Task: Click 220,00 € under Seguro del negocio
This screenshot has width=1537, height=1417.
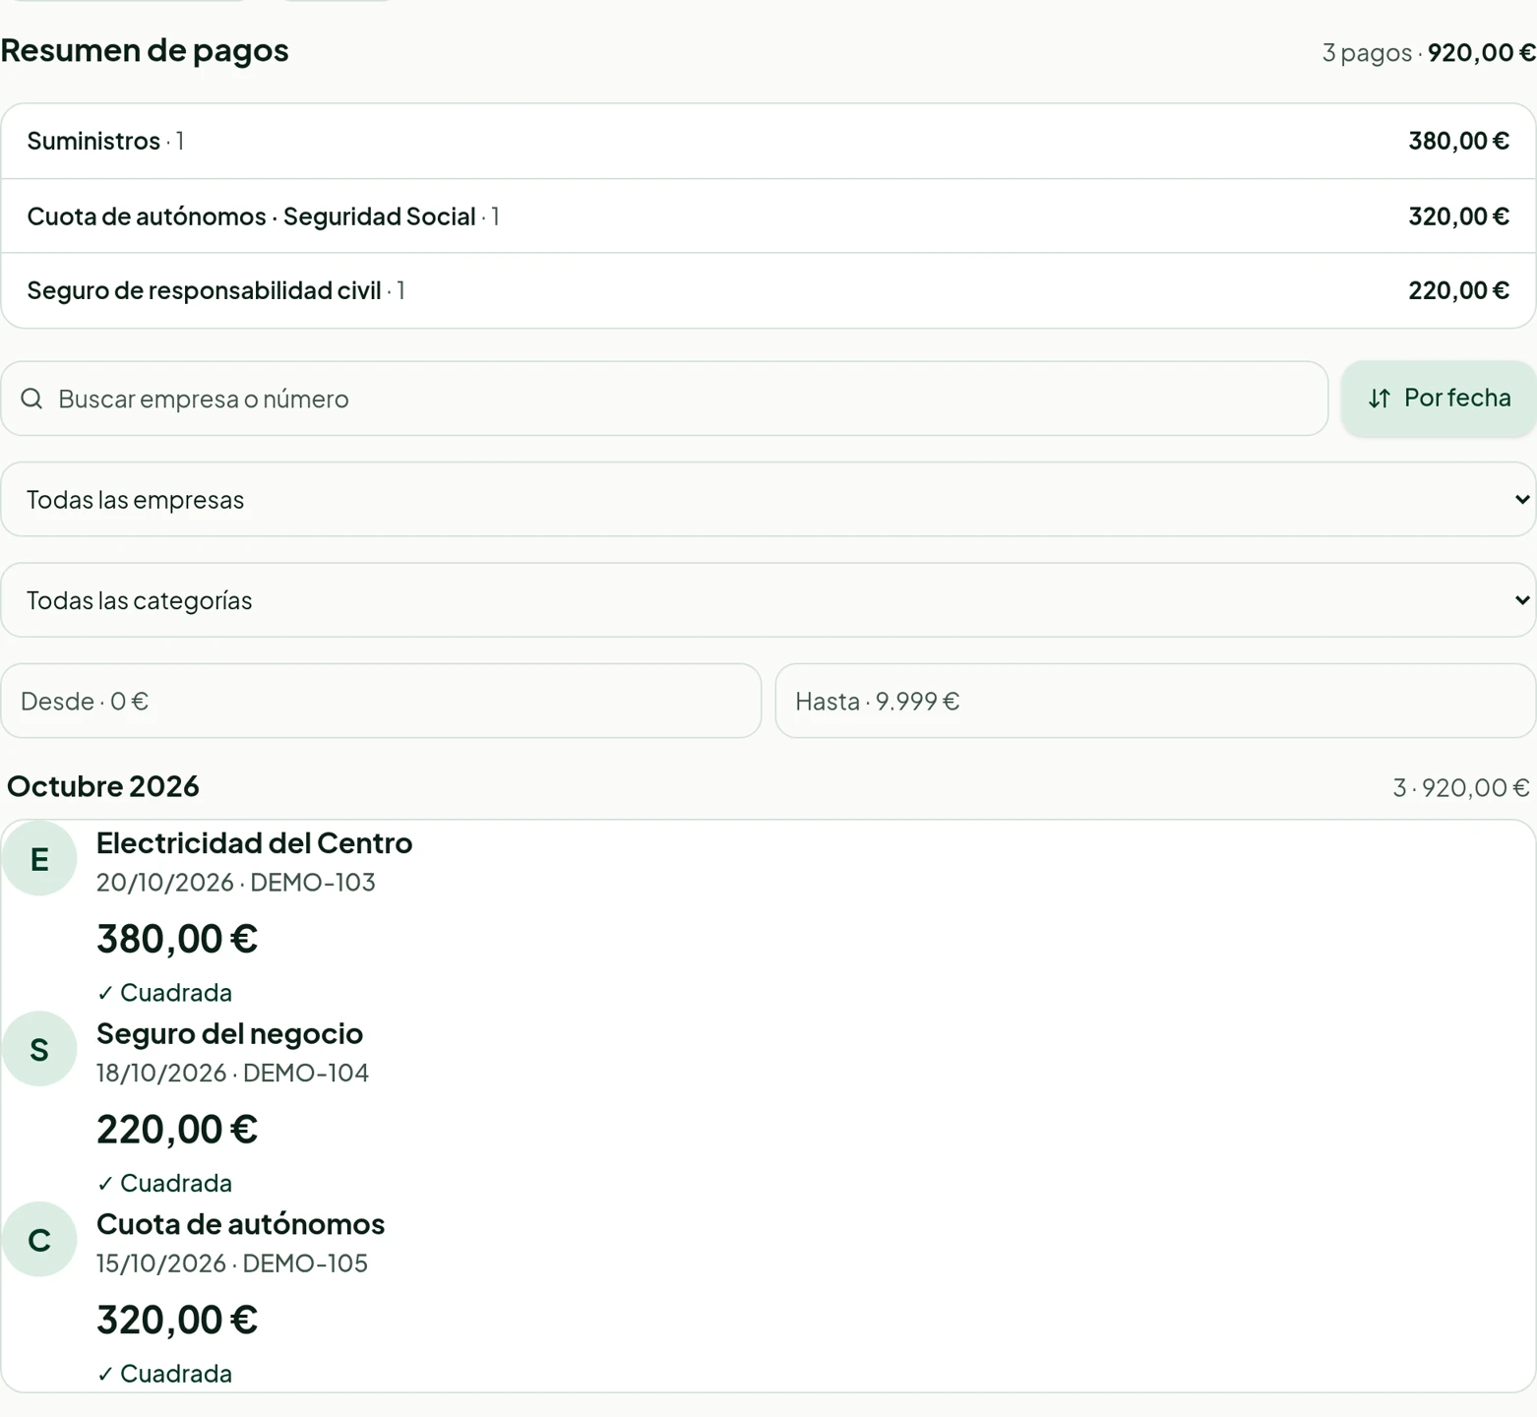Action: [177, 1129]
